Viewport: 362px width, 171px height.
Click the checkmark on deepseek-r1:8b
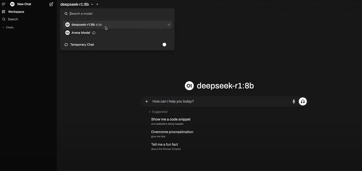pyautogui.click(x=169, y=25)
